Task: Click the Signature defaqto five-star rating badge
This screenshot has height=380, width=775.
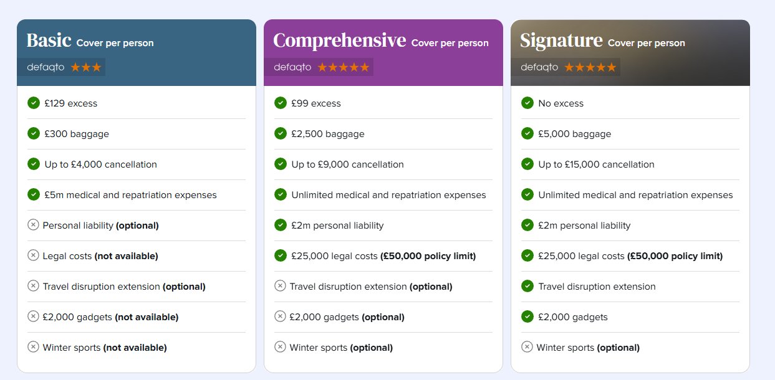Action: pos(566,67)
